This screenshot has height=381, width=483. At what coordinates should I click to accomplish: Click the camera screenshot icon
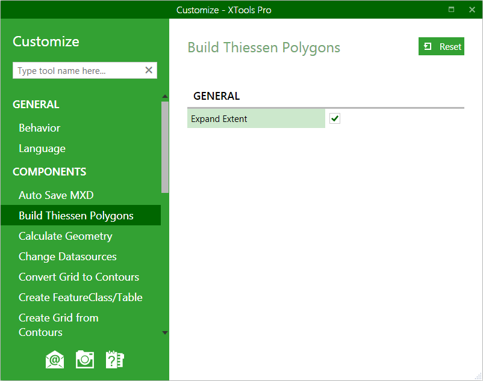[x=85, y=359]
